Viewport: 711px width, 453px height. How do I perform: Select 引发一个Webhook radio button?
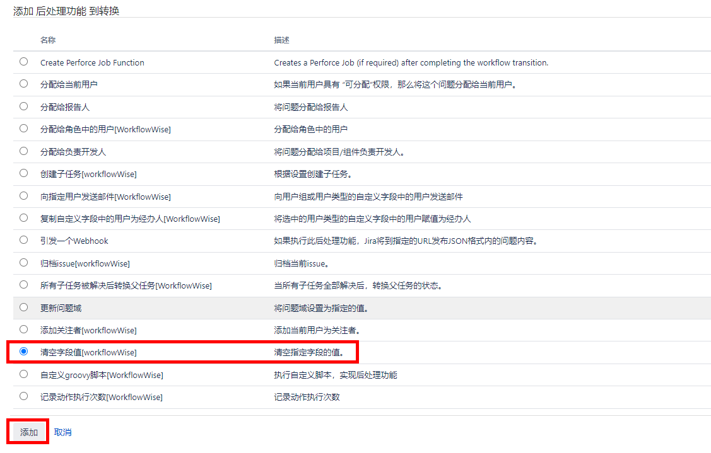coord(24,240)
